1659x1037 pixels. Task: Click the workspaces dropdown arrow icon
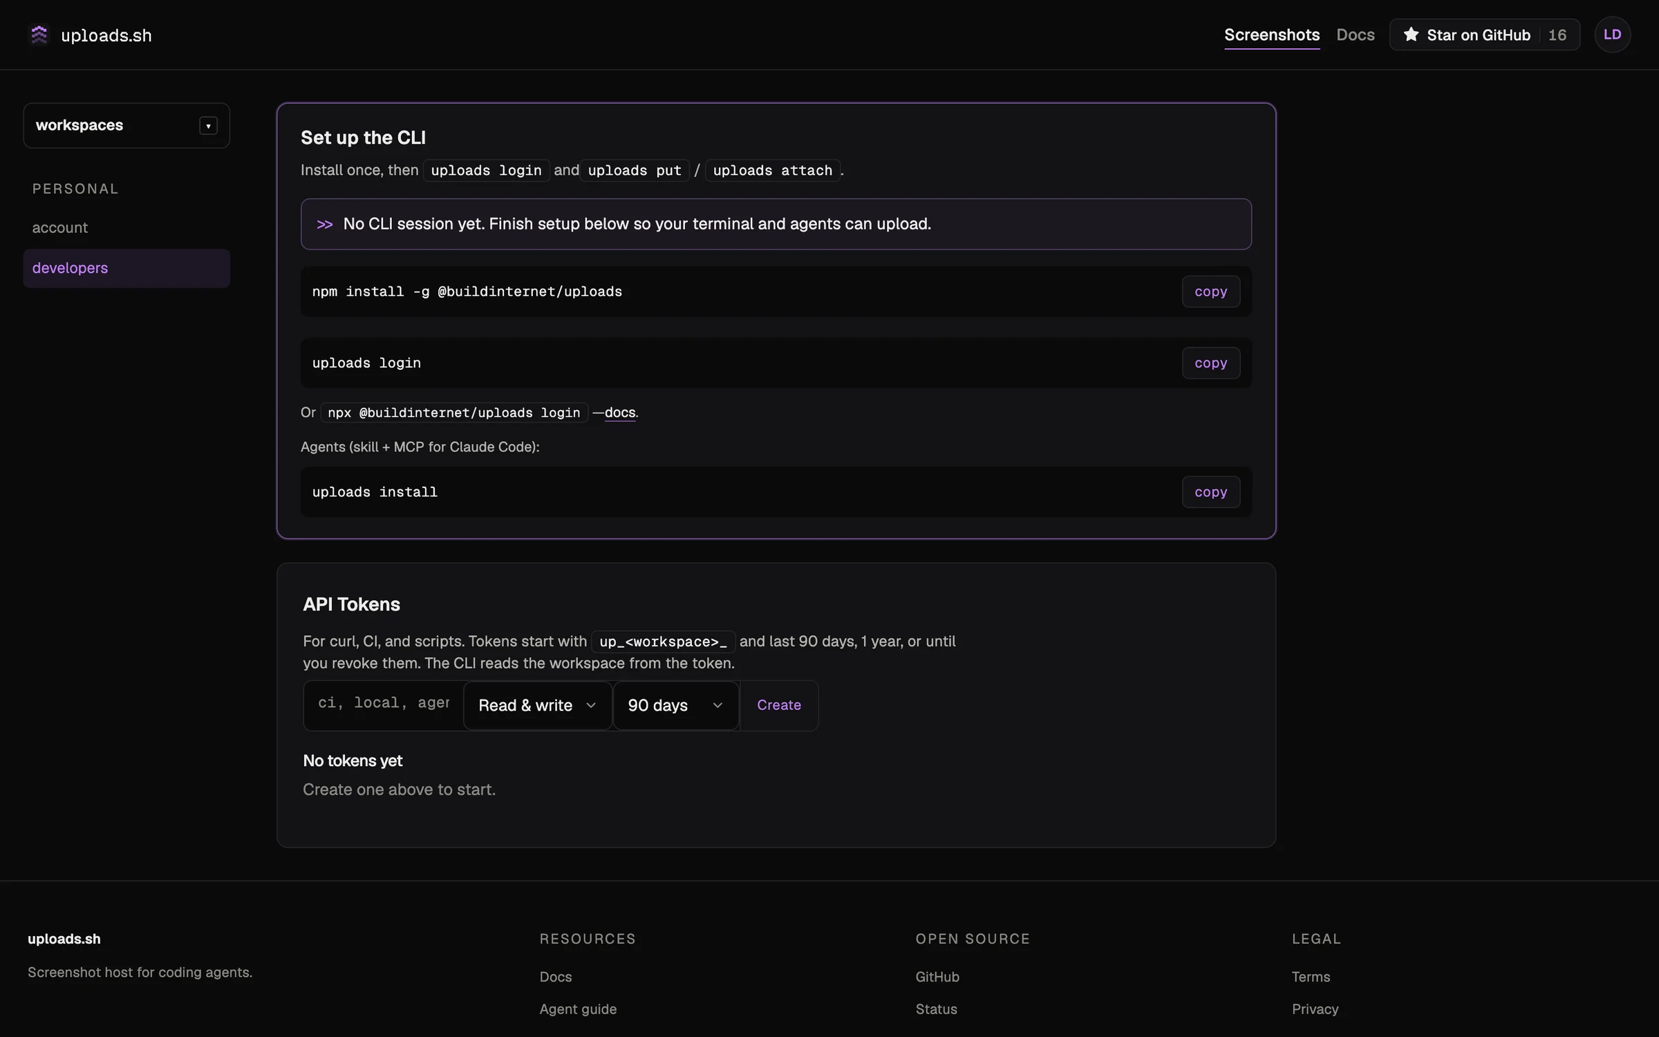tap(208, 126)
